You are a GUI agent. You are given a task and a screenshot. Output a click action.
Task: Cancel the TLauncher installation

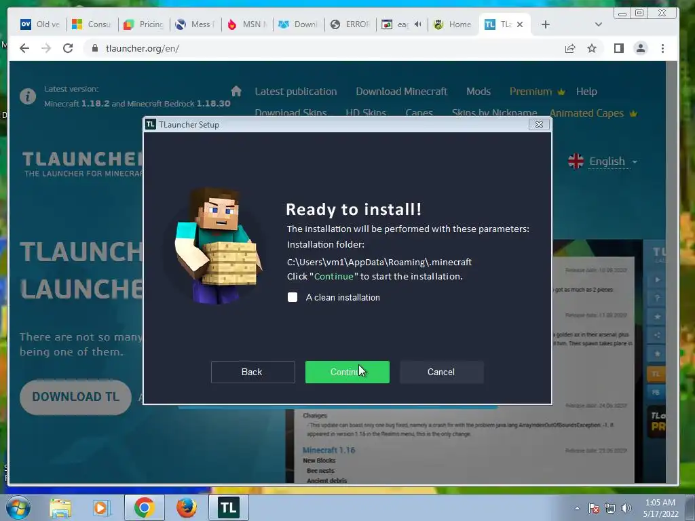(x=441, y=372)
